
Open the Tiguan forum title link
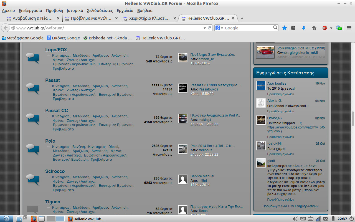pos(53,202)
